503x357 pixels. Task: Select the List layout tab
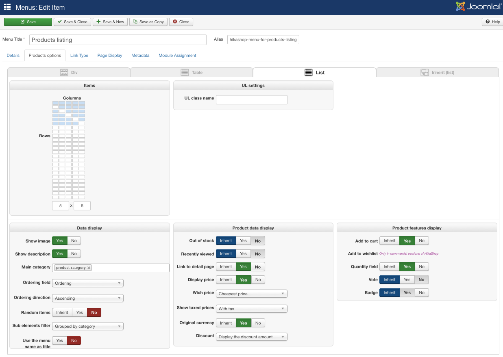pyautogui.click(x=314, y=72)
